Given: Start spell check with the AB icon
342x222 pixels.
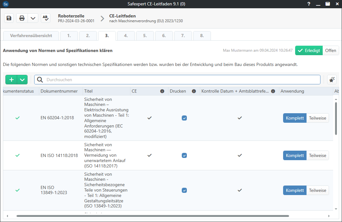Looking at the screenshot, I should pyautogui.click(x=45, y=18).
